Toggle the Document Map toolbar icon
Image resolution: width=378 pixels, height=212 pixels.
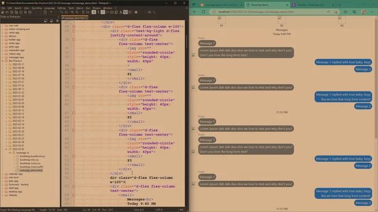tap(112, 12)
